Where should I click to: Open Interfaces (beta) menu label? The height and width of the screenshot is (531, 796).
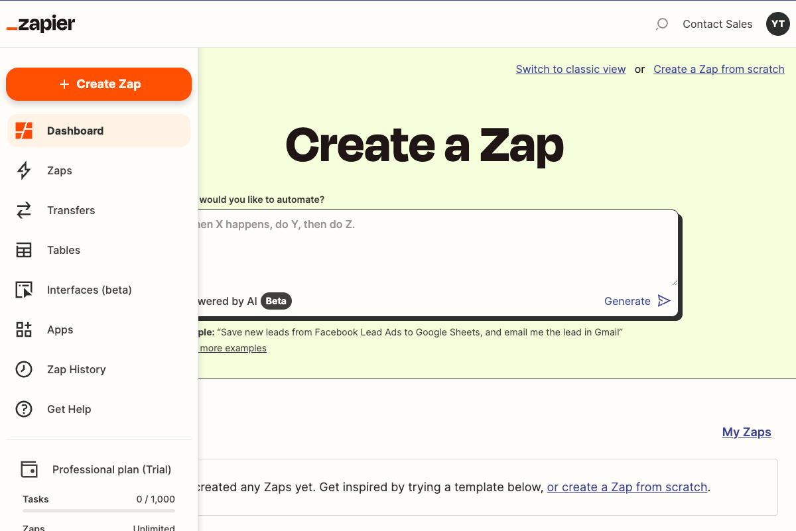[90, 290]
